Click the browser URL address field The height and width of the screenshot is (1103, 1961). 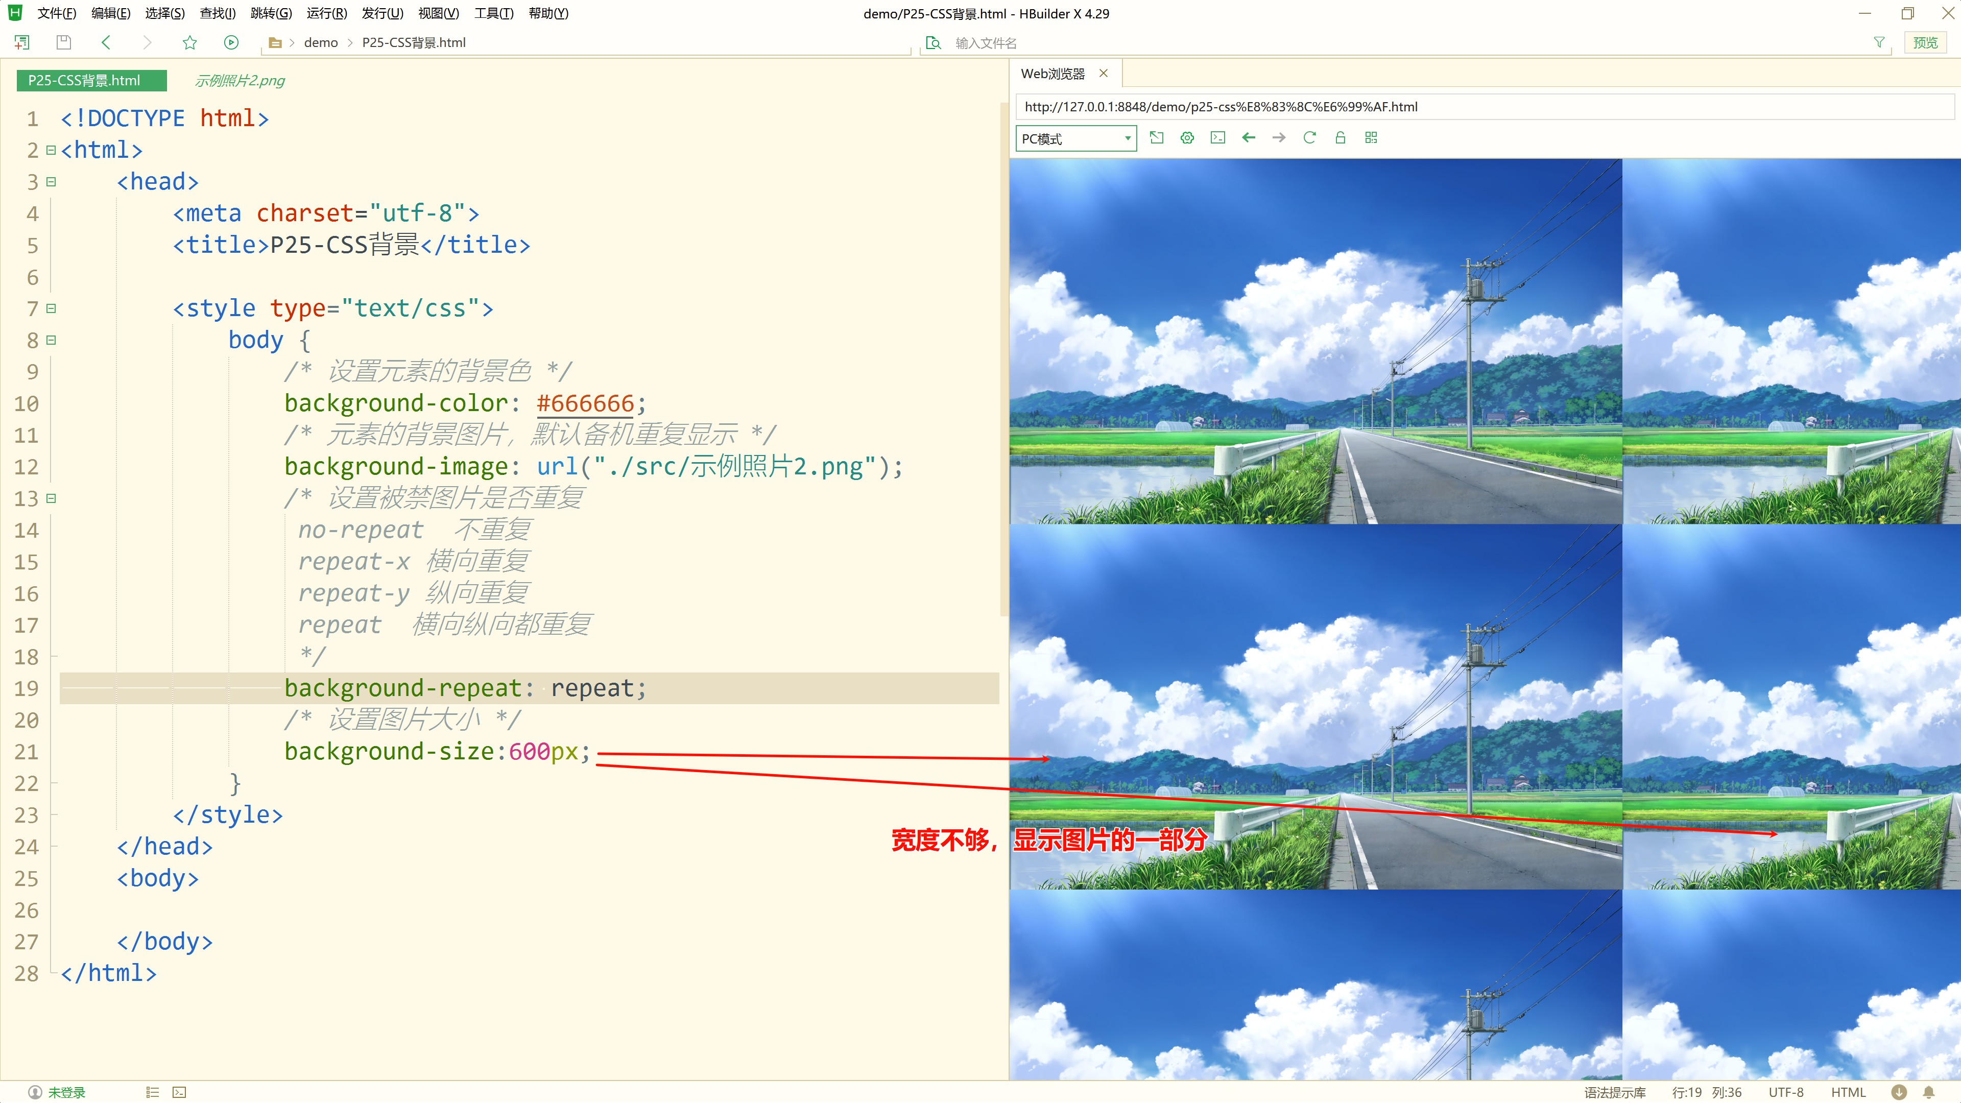[x=1485, y=107]
